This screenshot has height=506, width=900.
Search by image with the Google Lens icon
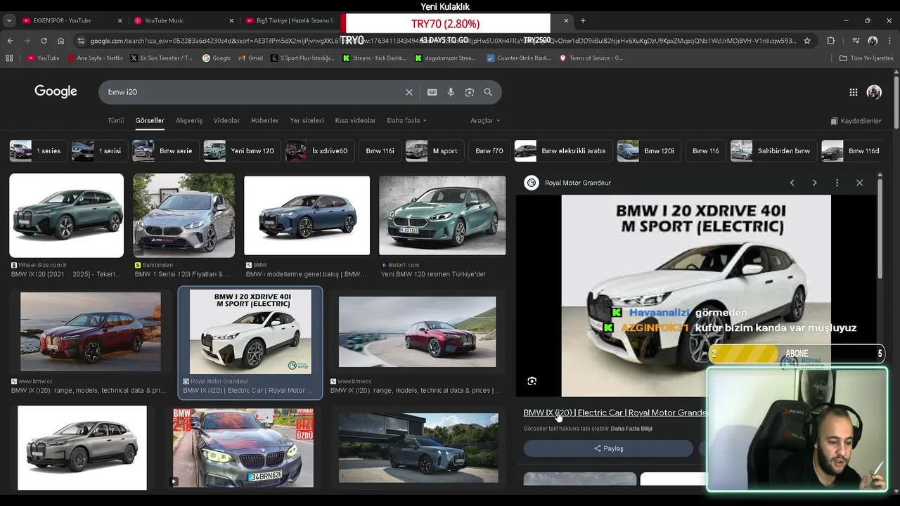[470, 92]
